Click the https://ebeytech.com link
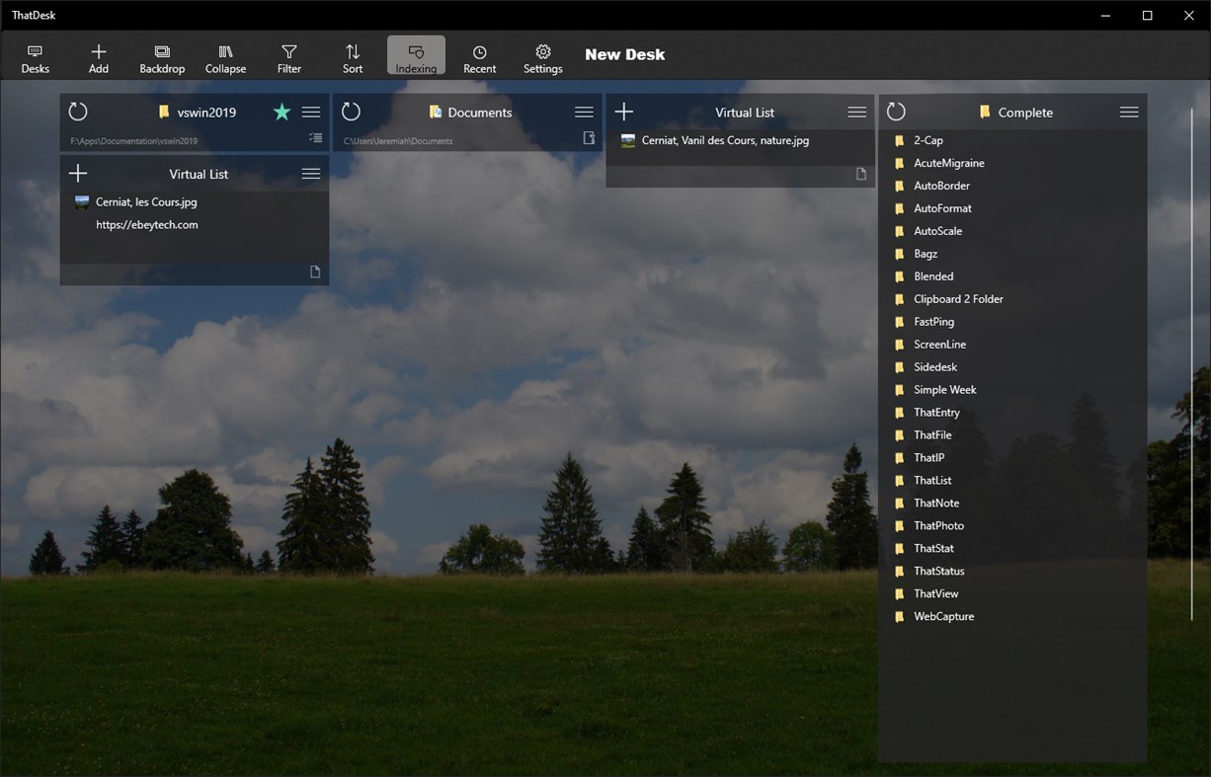1211x777 pixels. (x=147, y=224)
